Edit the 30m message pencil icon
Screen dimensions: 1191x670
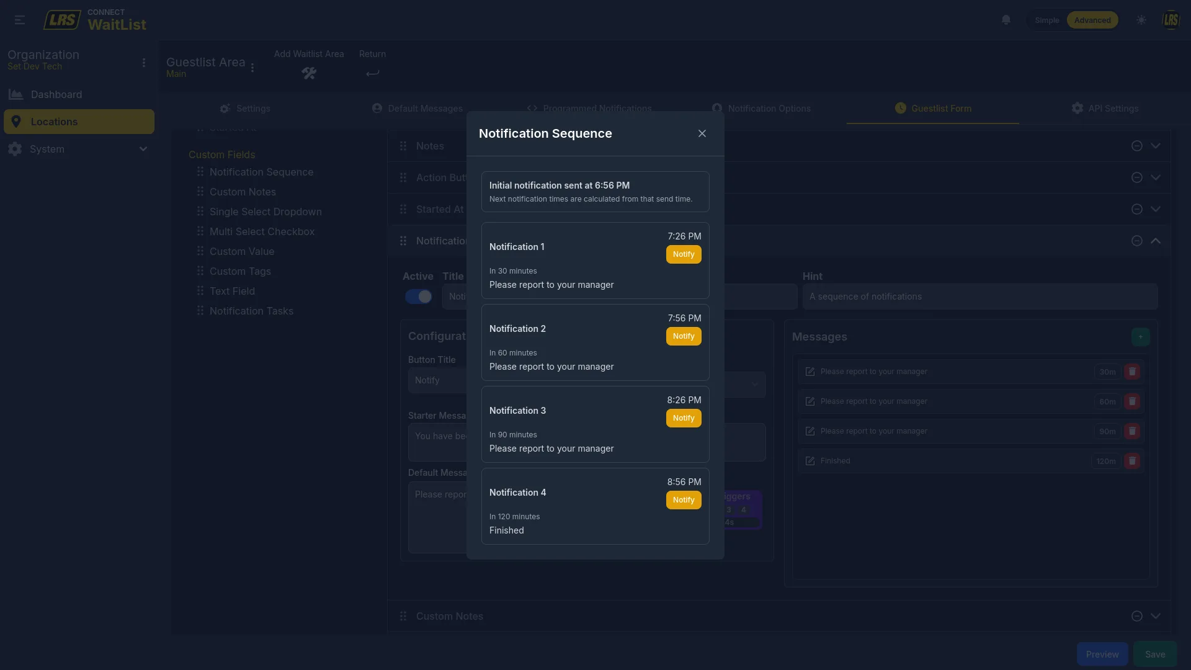(810, 372)
